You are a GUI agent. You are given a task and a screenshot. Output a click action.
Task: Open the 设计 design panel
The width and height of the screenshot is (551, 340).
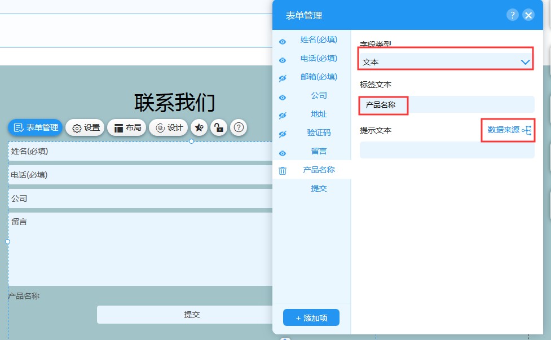[x=169, y=128]
